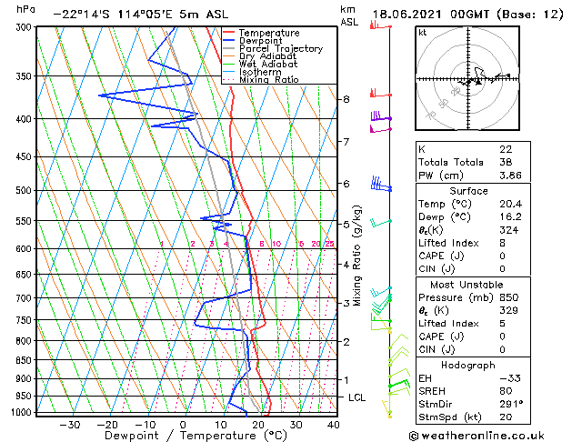
Task: Click the "Totals Totals" value "38"
Action: point(506,162)
